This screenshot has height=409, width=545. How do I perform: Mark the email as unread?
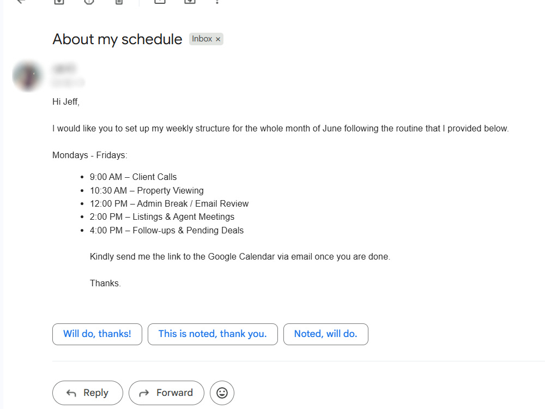(x=160, y=2)
